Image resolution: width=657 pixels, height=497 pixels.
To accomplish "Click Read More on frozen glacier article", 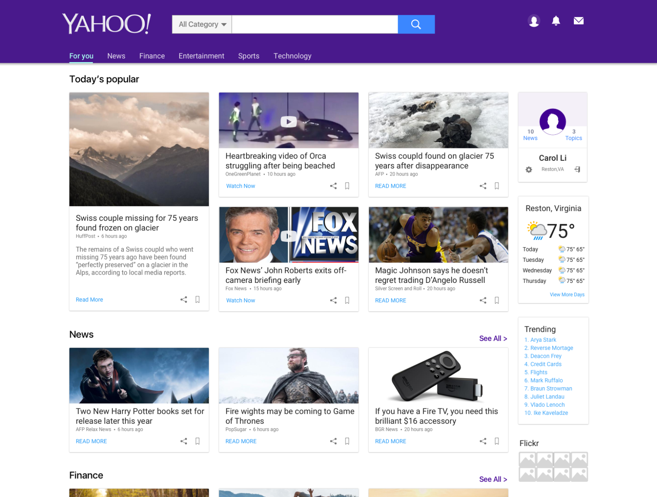I will pos(89,299).
